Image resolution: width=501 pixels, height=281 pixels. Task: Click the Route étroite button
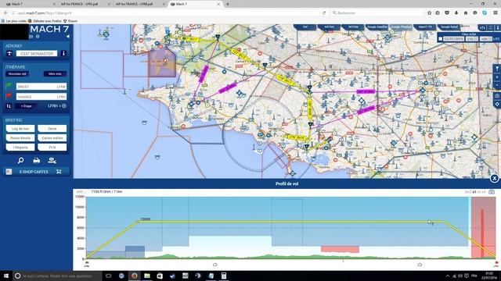[20, 138]
